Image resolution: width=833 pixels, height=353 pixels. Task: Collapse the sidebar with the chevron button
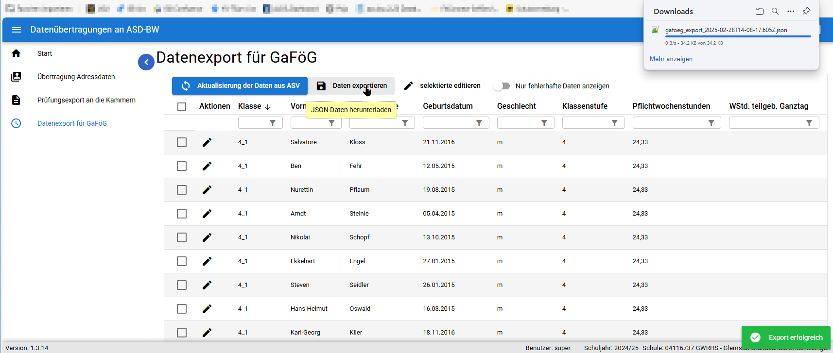[146, 62]
